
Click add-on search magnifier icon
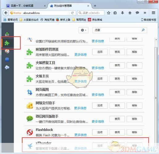[x=143, y=30]
